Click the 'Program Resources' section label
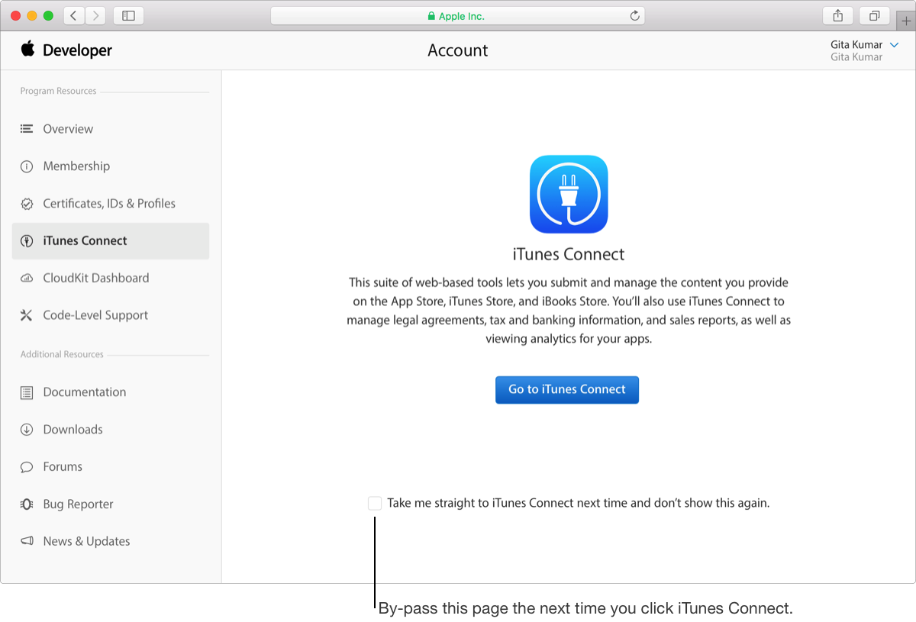The height and width of the screenshot is (622, 916). tap(58, 91)
